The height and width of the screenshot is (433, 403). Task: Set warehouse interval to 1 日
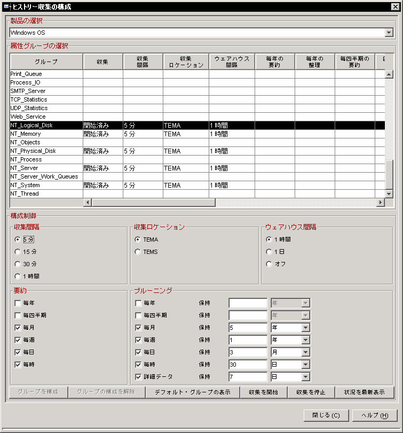pyautogui.click(x=269, y=252)
